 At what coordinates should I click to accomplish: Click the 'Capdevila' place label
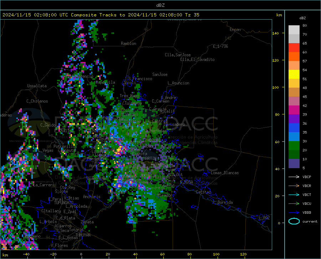[105, 82]
